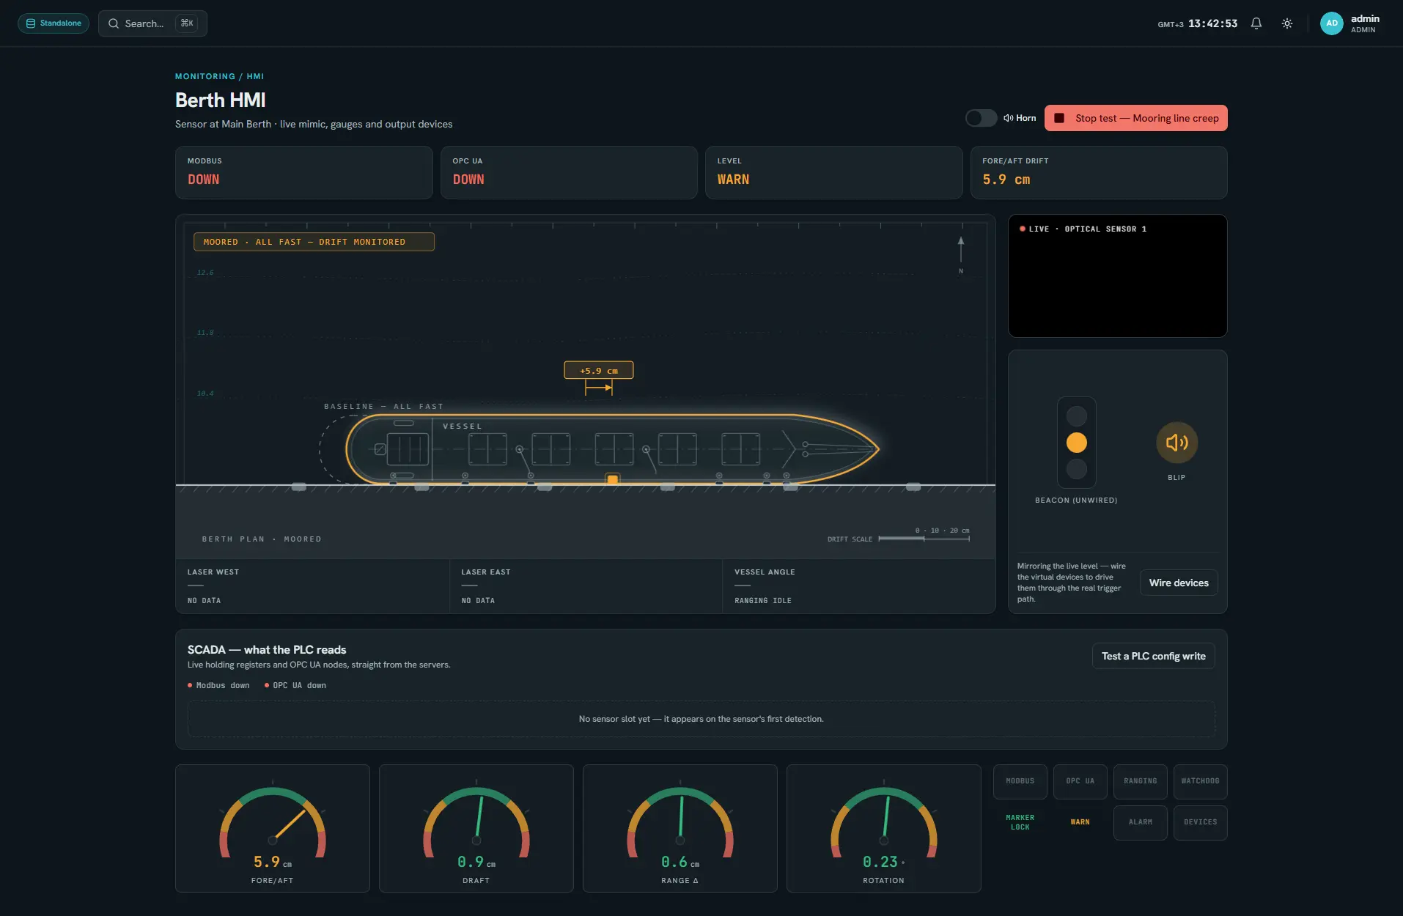Screen dimensions: 1403x916
Task: Click the Range delta gauge
Action: coord(680,828)
